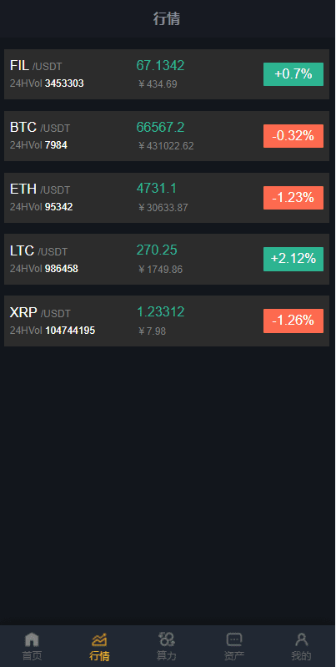Open the BTC/USDT pair name
Image resolution: width=336 pixels, height=667 pixels.
tap(40, 127)
